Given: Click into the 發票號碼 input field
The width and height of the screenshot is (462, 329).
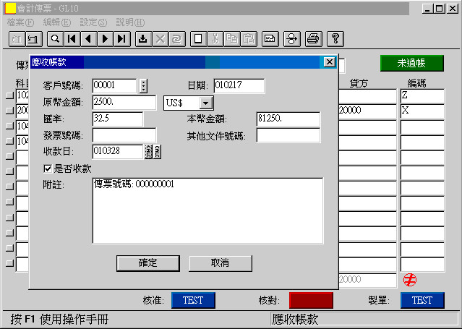Looking at the screenshot, I should (x=124, y=135).
